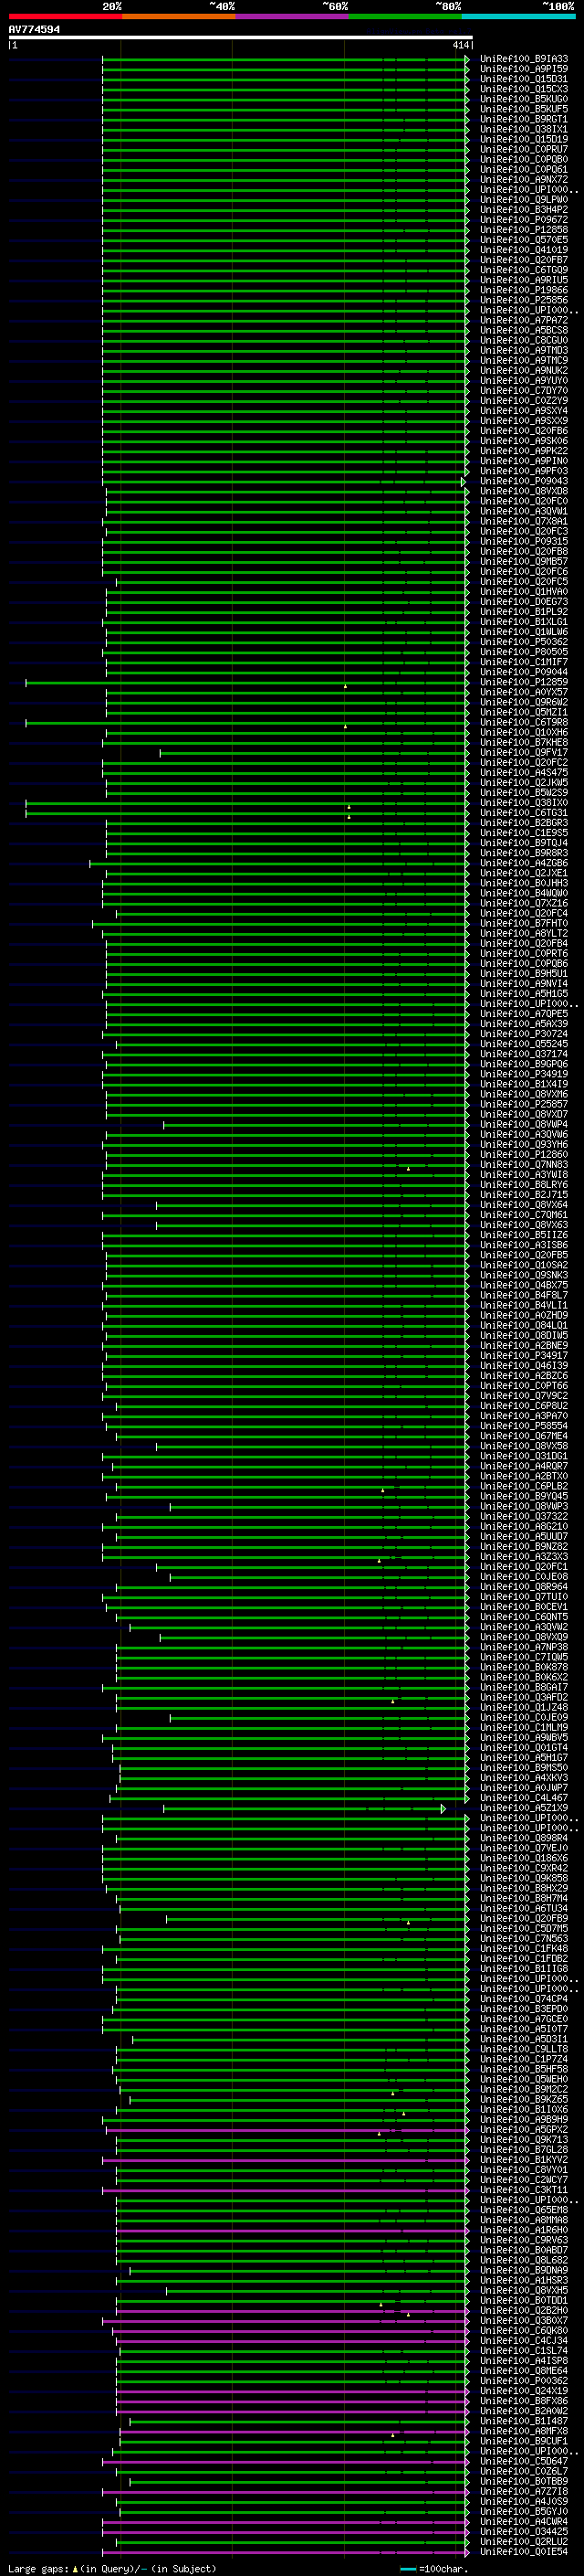Image resolution: width=584 pixels, height=2576 pixels.
Task: Click the green alignment bar for UniRef100_P12859
Action: pos(246,683)
